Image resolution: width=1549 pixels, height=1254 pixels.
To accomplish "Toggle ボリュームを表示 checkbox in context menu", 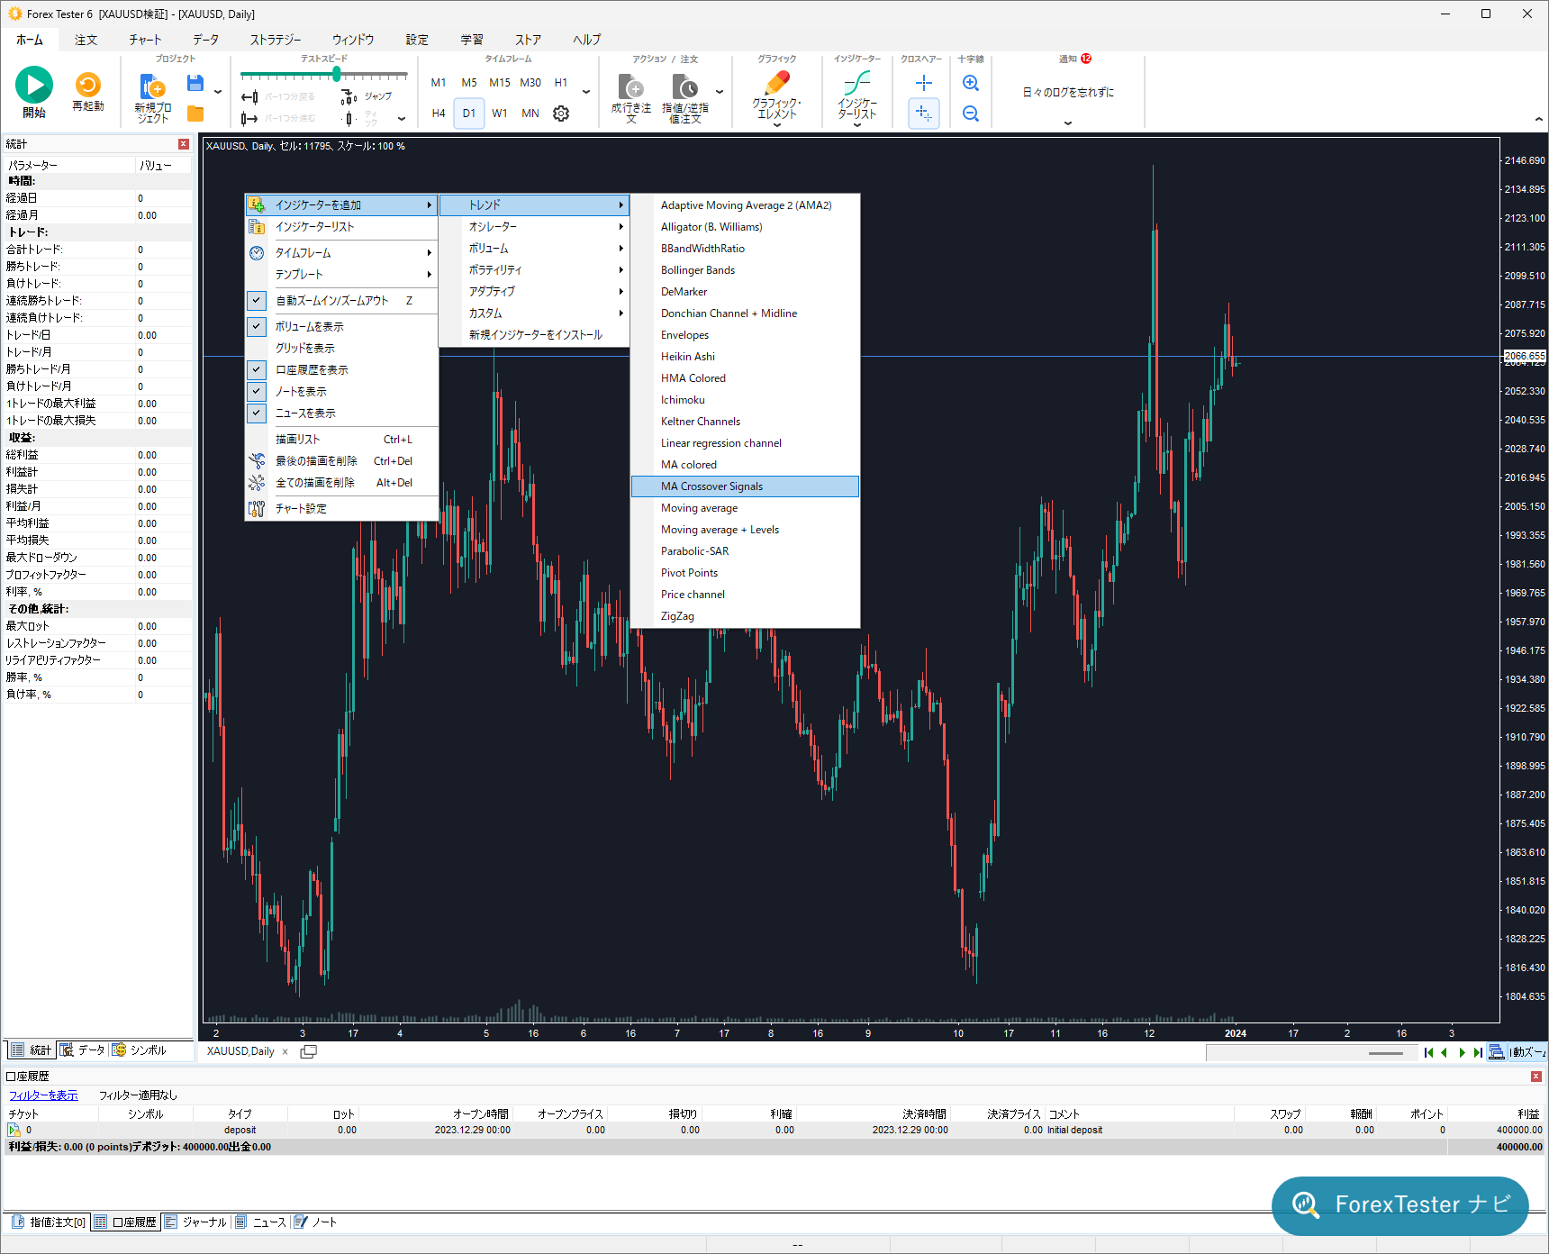I will 257,326.
